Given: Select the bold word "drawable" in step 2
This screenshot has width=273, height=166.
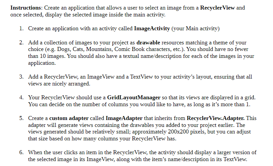Looking at the screenshot, I should 148,42.
